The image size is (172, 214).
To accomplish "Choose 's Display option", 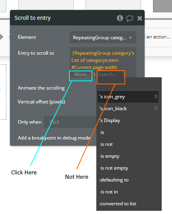I will [x=128, y=120].
